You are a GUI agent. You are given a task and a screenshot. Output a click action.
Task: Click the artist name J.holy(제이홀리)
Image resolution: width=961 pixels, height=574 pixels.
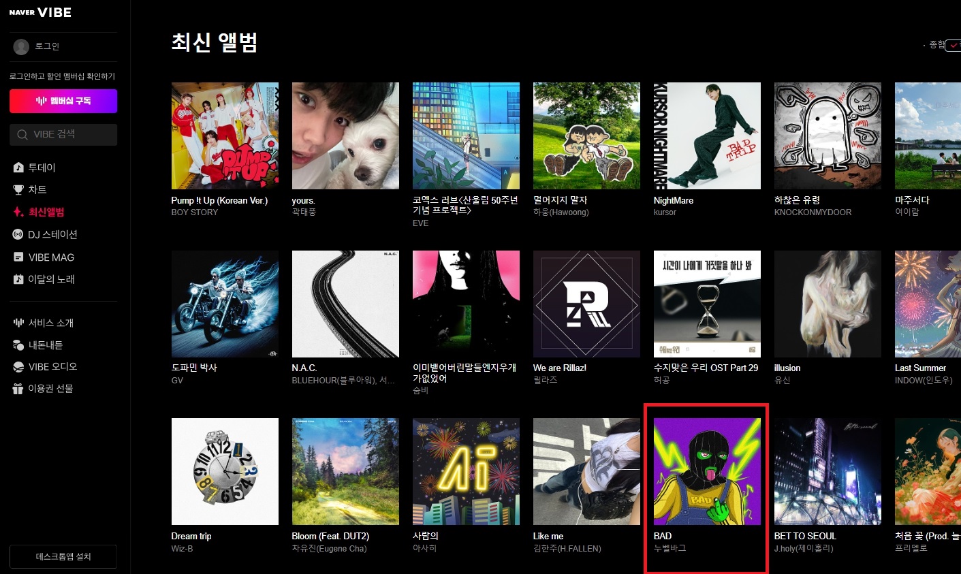pos(804,549)
